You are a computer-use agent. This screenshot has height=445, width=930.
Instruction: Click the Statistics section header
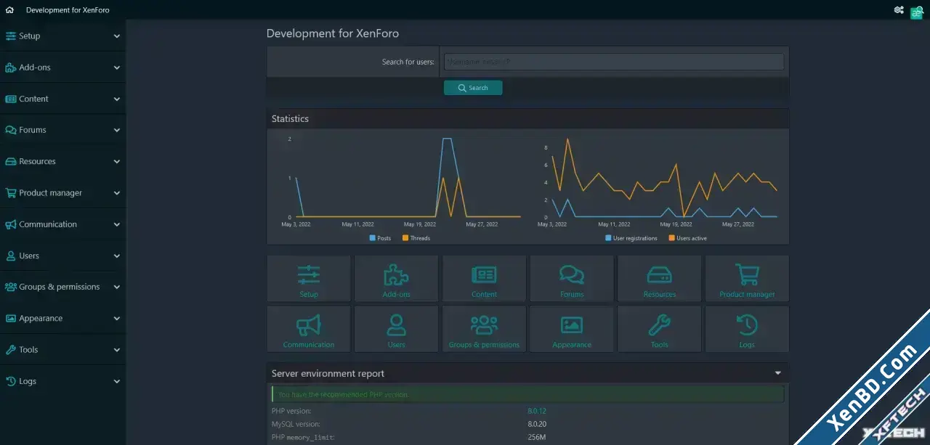click(x=527, y=118)
